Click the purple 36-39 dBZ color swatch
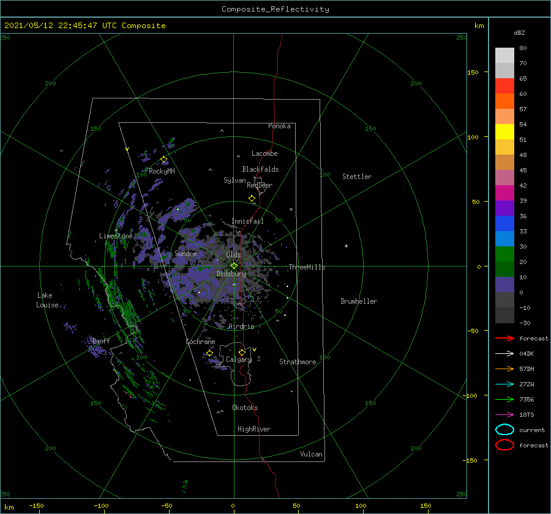This screenshot has height=514, width=551. (x=504, y=208)
